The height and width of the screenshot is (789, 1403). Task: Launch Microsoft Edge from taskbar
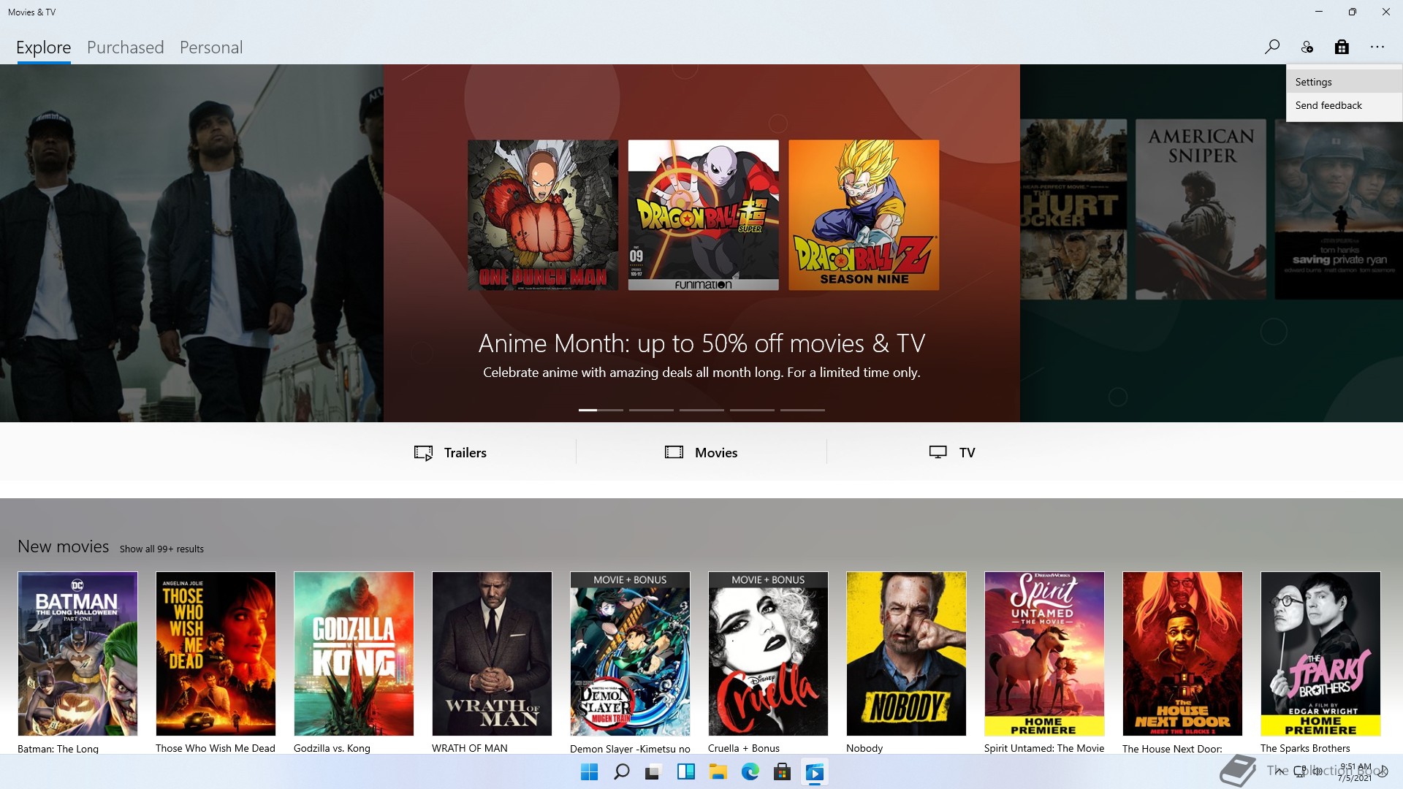pos(750,772)
